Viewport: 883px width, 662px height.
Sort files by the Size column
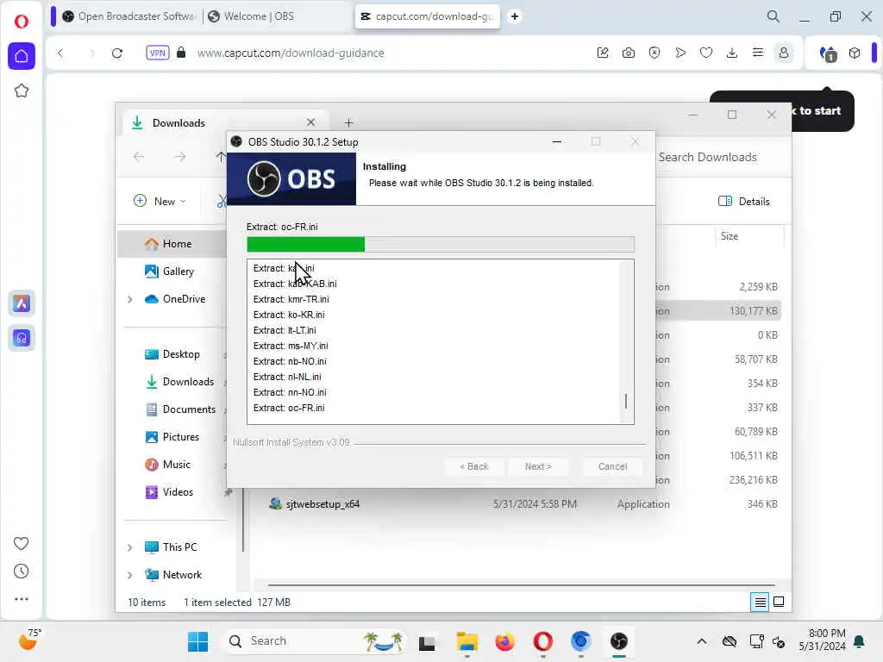coord(729,236)
